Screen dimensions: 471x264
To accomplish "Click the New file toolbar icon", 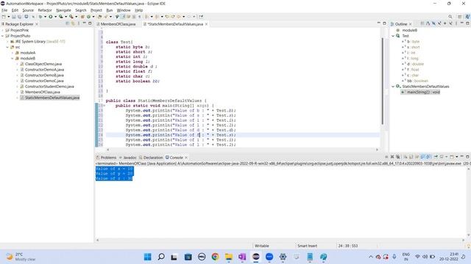I will click(x=3, y=17).
